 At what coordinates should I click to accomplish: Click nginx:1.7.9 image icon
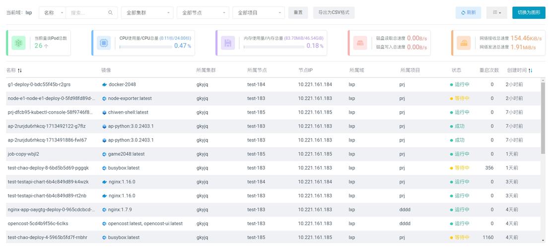click(104, 210)
